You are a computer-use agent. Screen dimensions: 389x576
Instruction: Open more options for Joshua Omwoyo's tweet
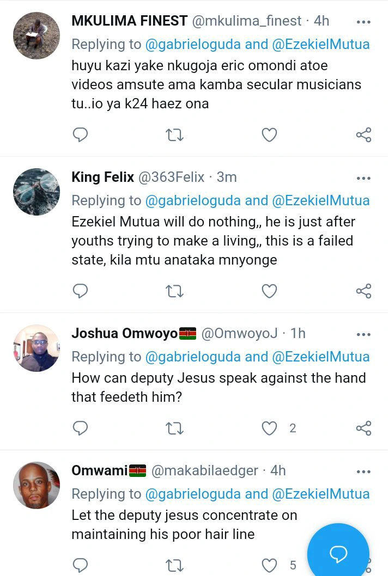(x=363, y=334)
